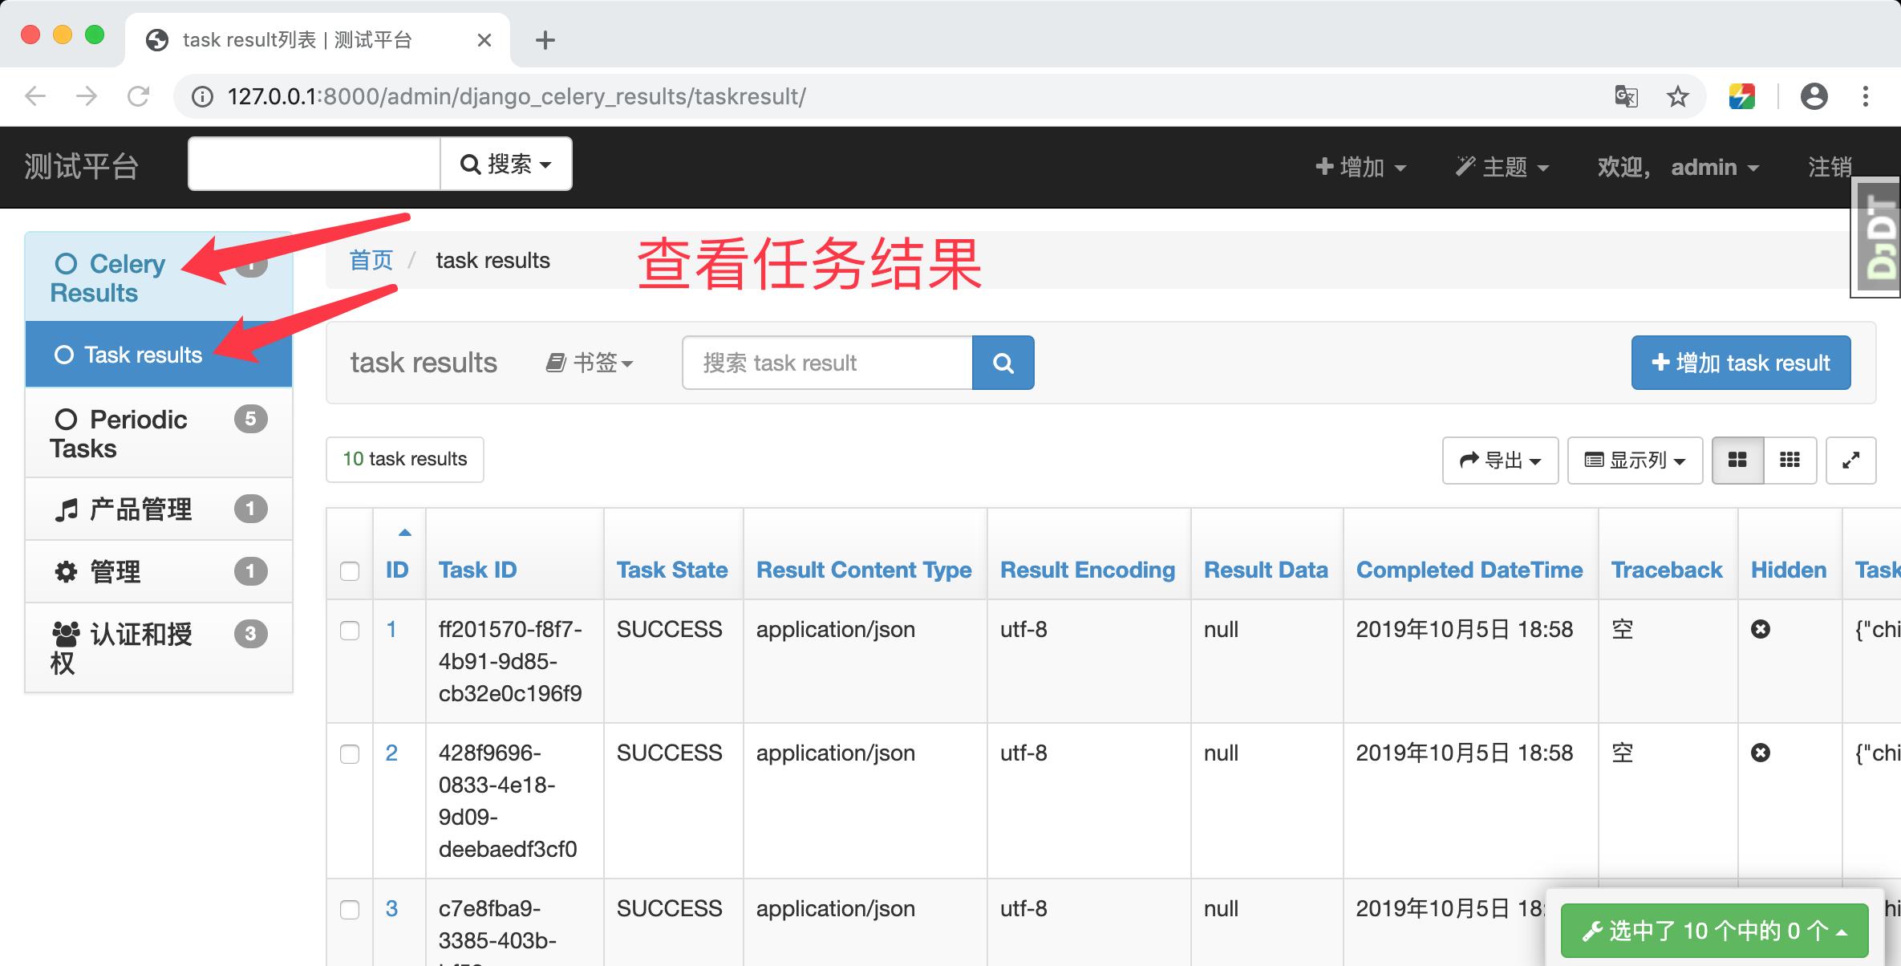
Task: Click the browser address bar URL
Action: tap(517, 97)
